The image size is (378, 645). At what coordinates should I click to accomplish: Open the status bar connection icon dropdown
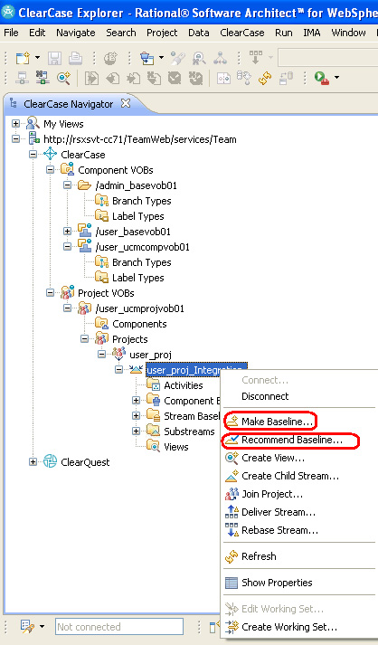tap(42, 627)
